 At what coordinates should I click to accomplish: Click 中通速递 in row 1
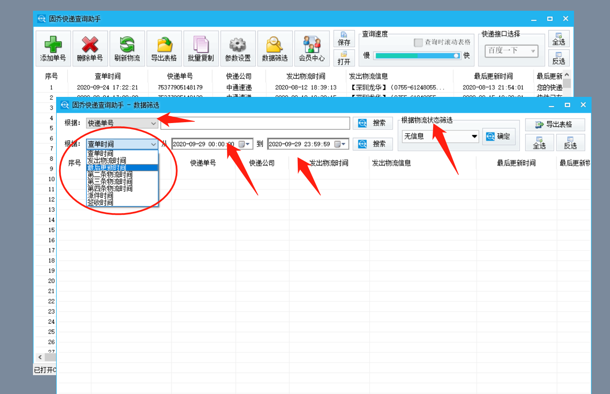239,87
